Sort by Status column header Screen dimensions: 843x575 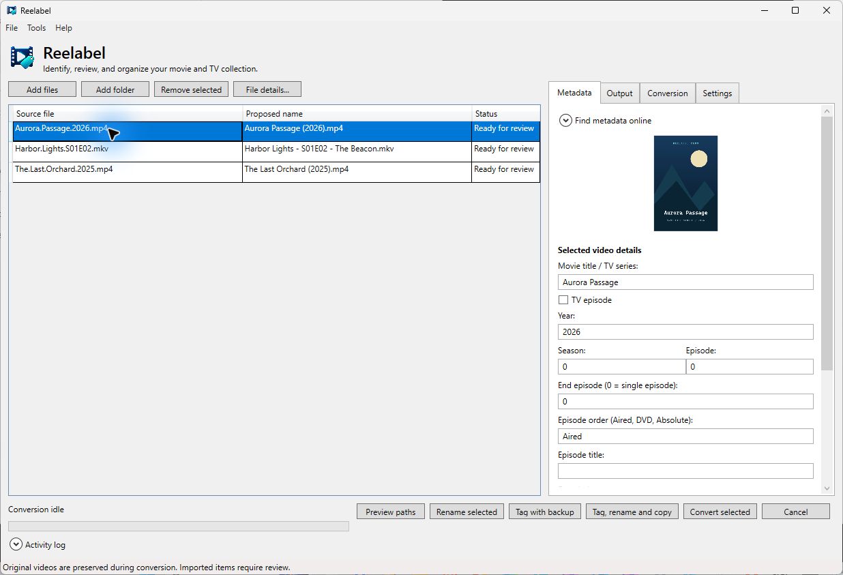[505, 114]
